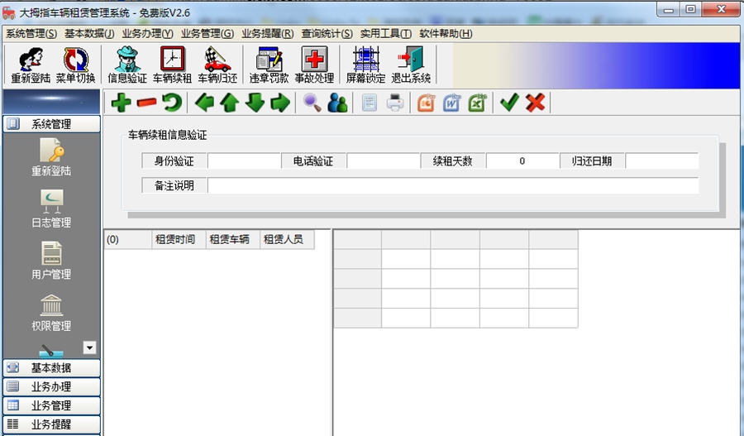Open 用户管理 in the sidebar
The height and width of the screenshot is (436, 744).
click(x=51, y=261)
